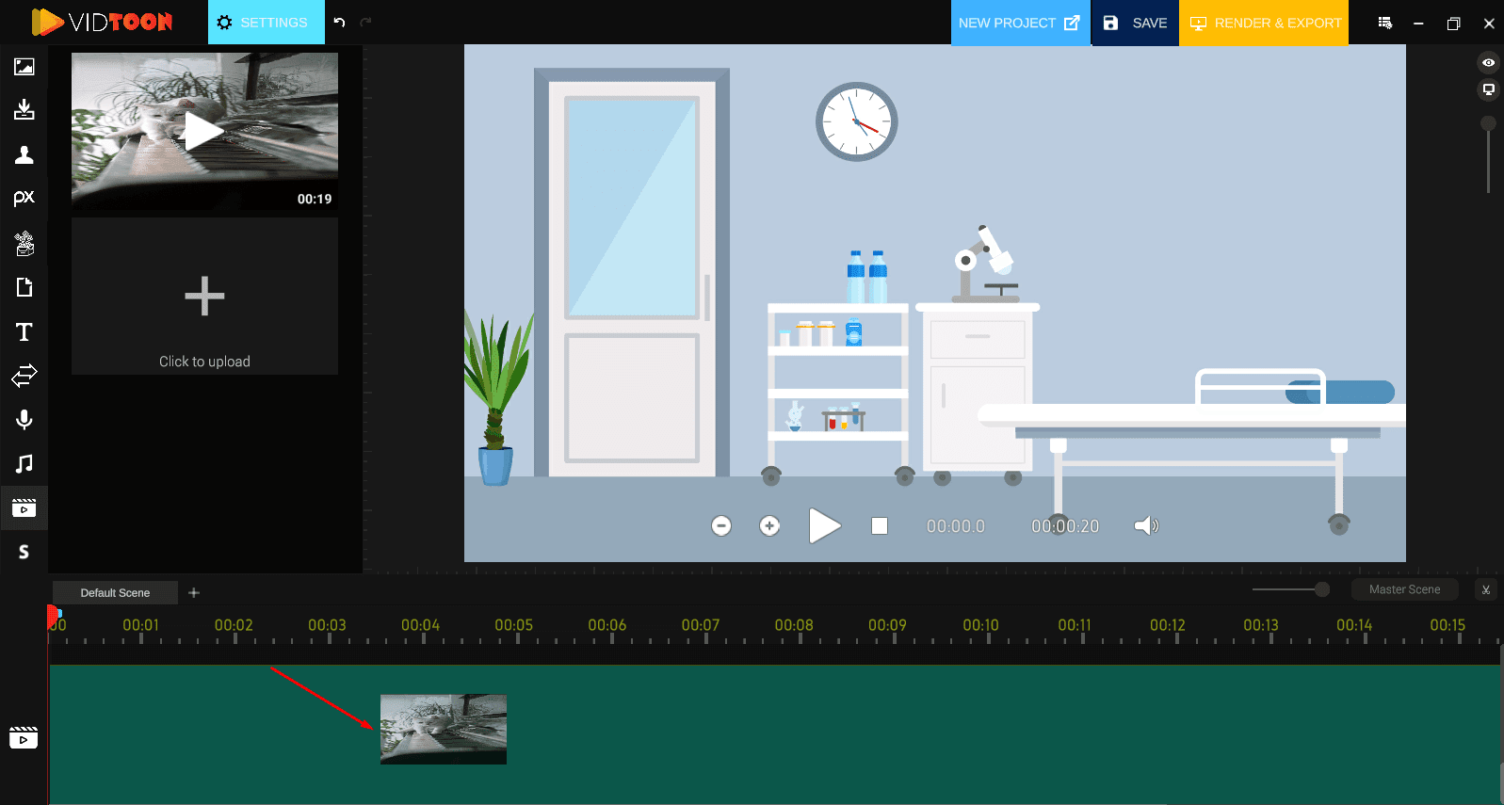Select the Text tool
This screenshot has width=1504, height=805.
pos(24,331)
